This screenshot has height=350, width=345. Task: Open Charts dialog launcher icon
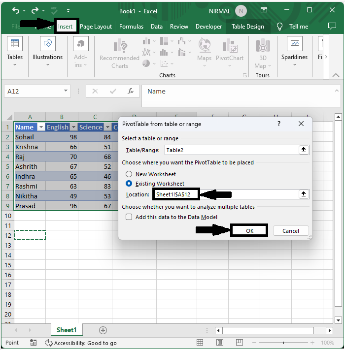click(x=245, y=75)
